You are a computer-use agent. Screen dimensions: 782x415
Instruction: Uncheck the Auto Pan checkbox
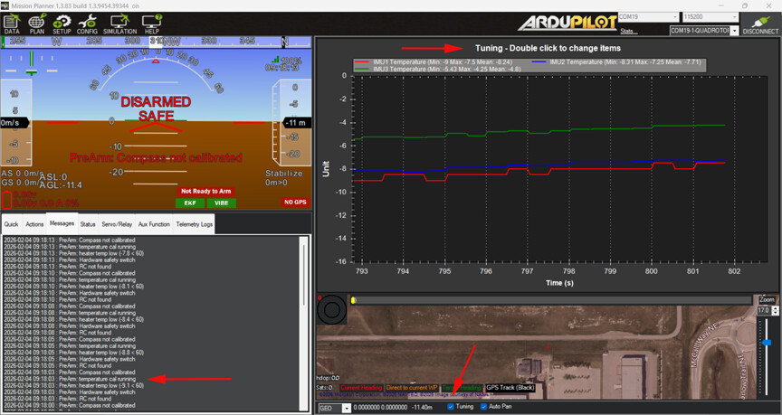click(483, 407)
